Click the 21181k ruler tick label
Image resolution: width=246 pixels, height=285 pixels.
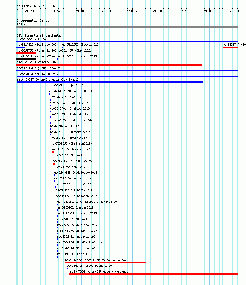click(x=81, y=11)
